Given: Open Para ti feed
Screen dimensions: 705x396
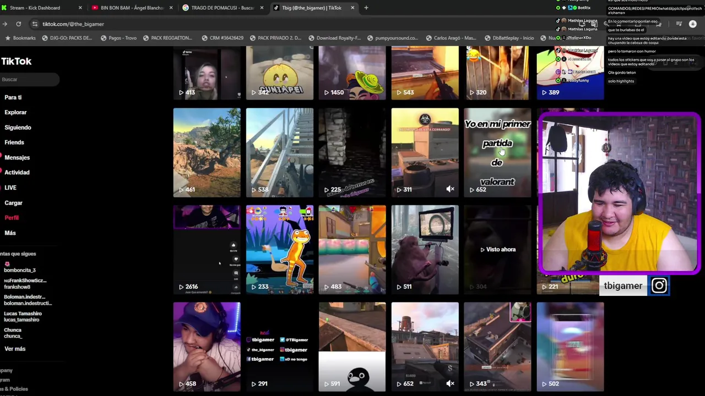Looking at the screenshot, I should pos(13,97).
